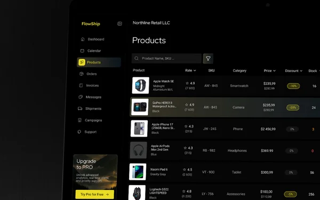Click the Shipments truck icon

click(x=80, y=108)
